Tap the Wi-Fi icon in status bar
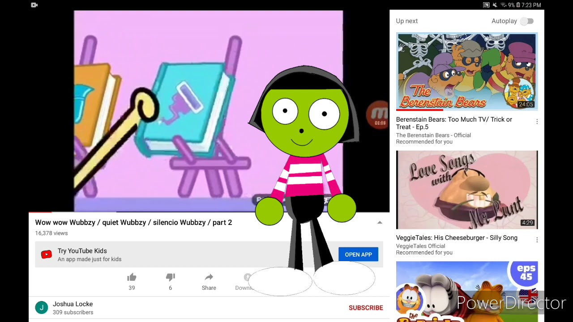The height and width of the screenshot is (322, 573). point(503,5)
